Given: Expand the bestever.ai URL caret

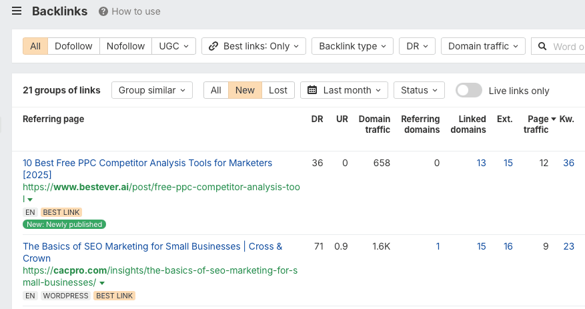Looking at the screenshot, I should pos(30,200).
